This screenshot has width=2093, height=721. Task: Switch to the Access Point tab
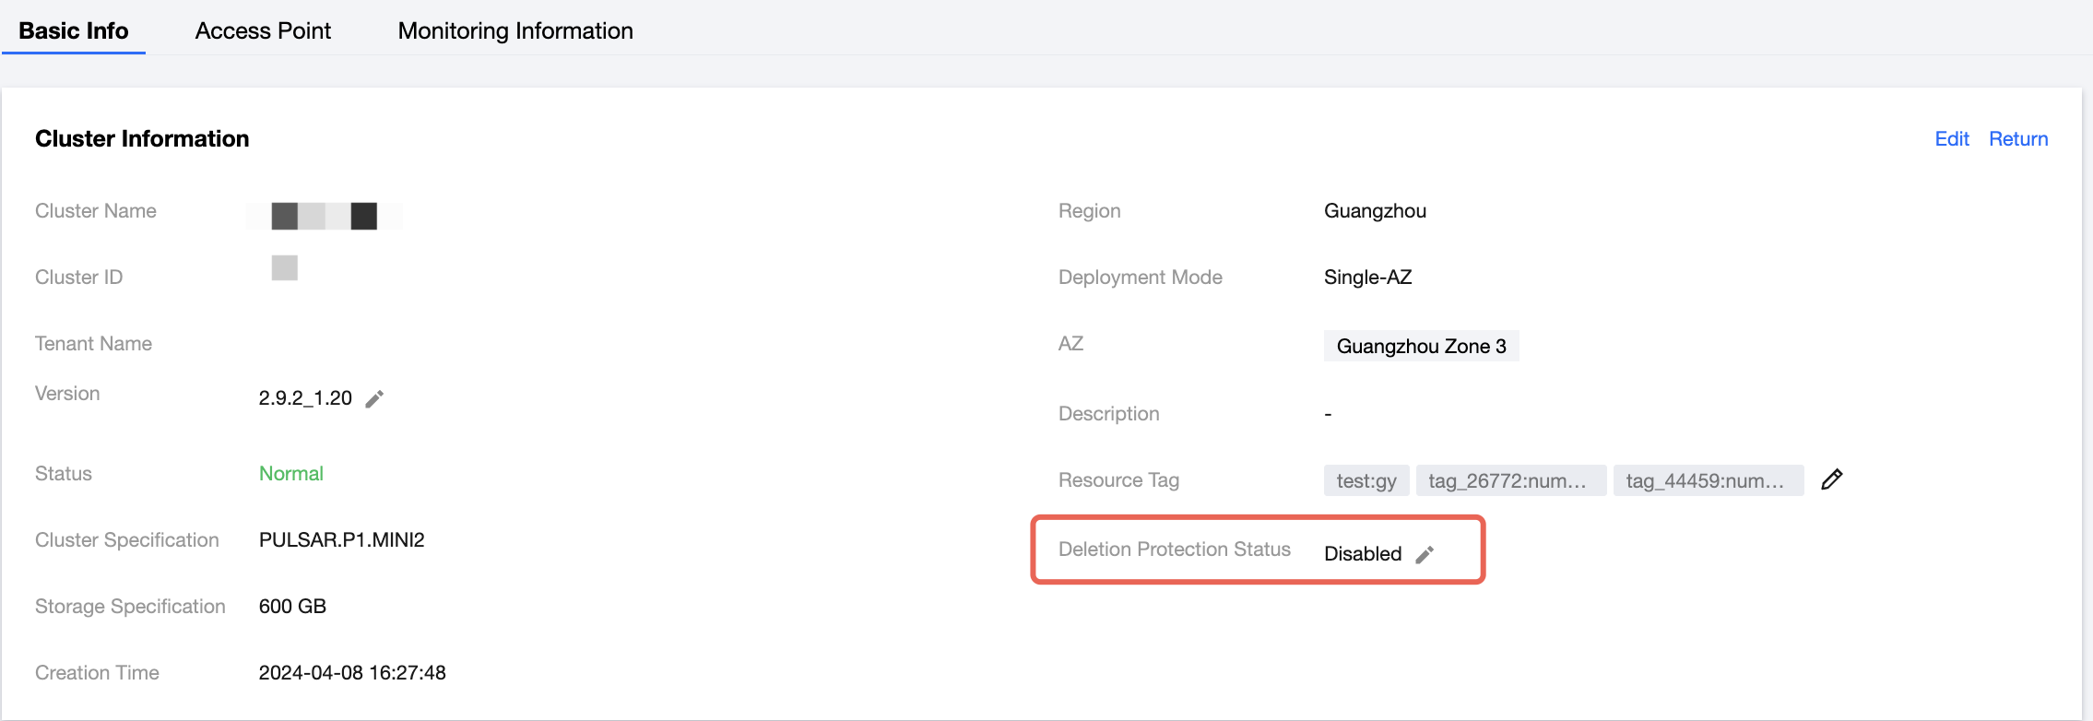(x=263, y=30)
